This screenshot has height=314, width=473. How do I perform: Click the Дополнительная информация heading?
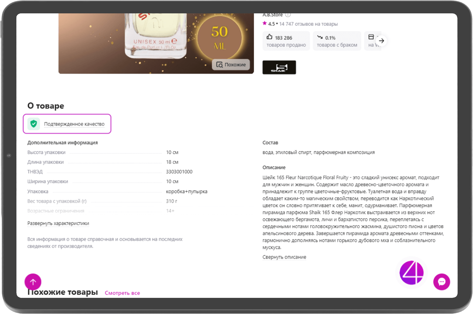point(62,142)
